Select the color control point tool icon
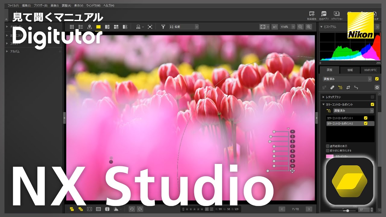 click(x=340, y=87)
